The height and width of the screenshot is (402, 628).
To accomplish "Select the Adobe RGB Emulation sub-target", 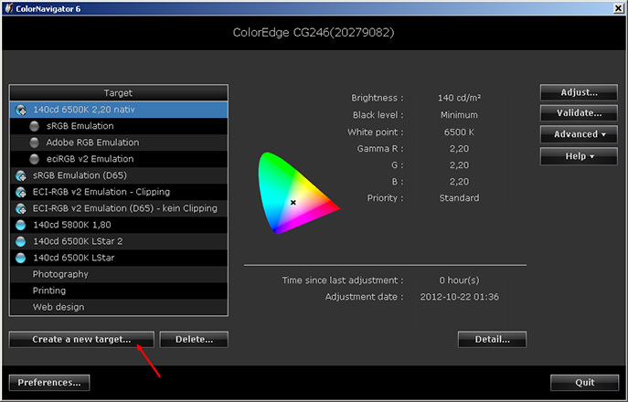I will pyautogui.click(x=119, y=143).
